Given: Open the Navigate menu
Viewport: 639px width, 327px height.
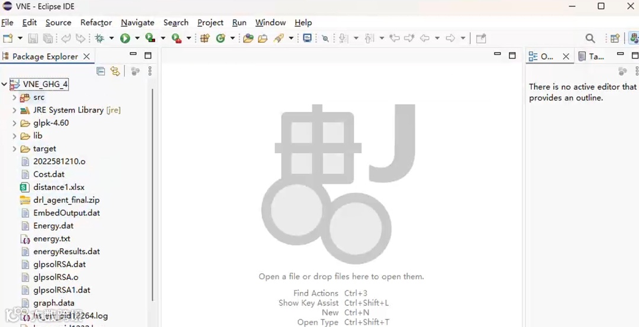Looking at the screenshot, I should tap(138, 22).
